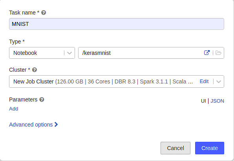The width and height of the screenshot is (234, 161).
Task: Browse for notebook using the folder icon
Action: pos(218,53)
